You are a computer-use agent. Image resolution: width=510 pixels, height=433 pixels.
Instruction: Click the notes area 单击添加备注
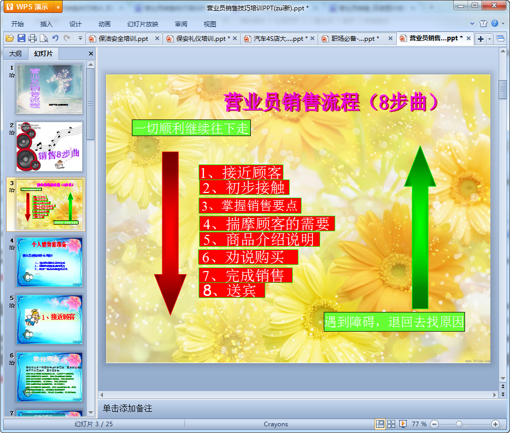click(x=127, y=408)
